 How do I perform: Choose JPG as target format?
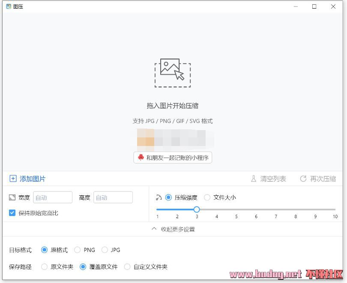tap(105, 250)
